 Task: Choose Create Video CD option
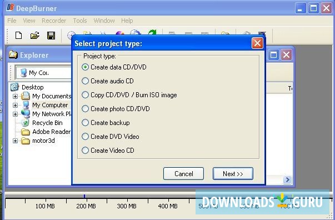pyautogui.click(x=108, y=151)
